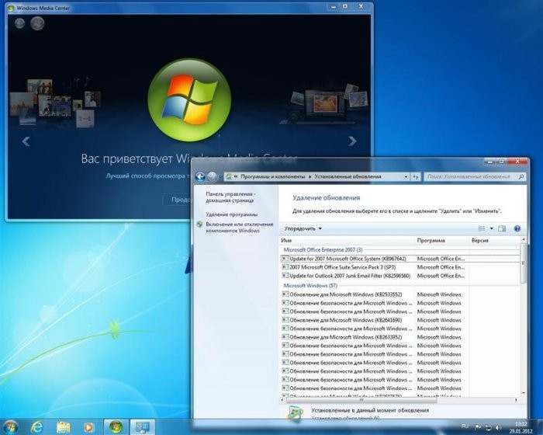Open breadcrumb chevron before Программы и компоненты
The width and height of the screenshot is (543, 435).
coord(236,176)
